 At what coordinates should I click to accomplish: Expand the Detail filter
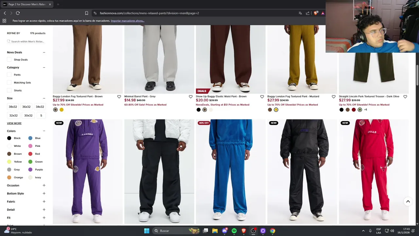click(44, 209)
